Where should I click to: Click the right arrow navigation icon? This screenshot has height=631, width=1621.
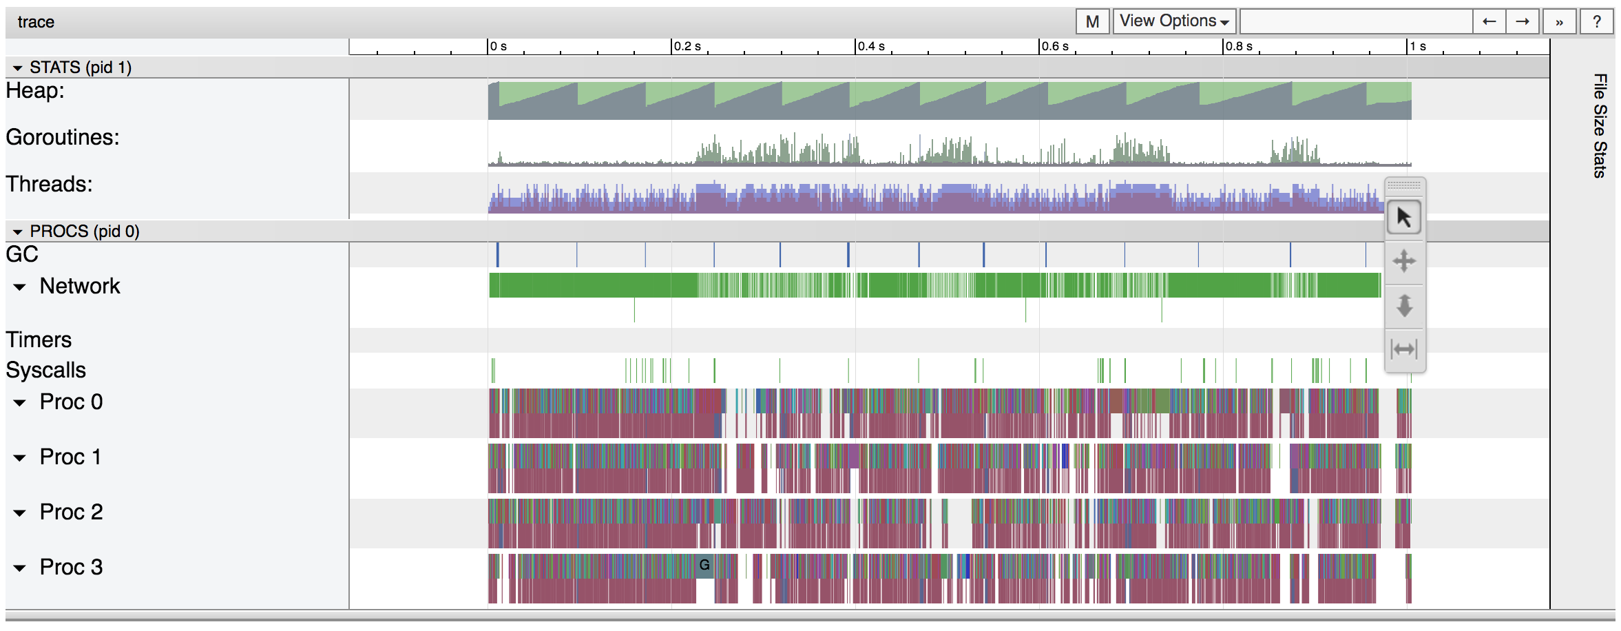1523,21
